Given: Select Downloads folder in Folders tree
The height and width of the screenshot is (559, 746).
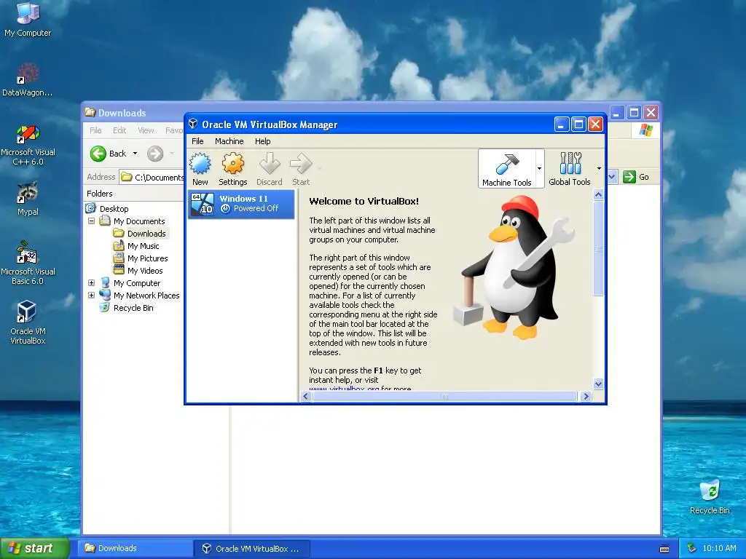Looking at the screenshot, I should (x=146, y=234).
